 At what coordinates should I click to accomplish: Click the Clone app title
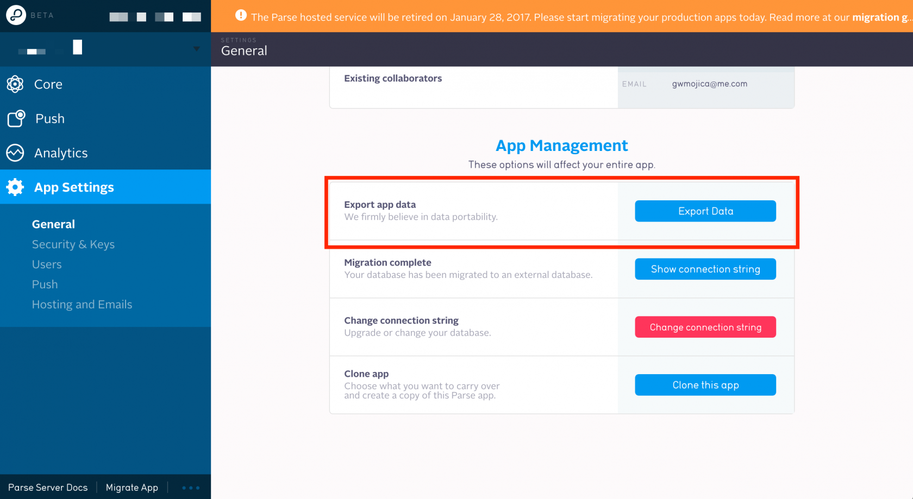pyautogui.click(x=366, y=374)
